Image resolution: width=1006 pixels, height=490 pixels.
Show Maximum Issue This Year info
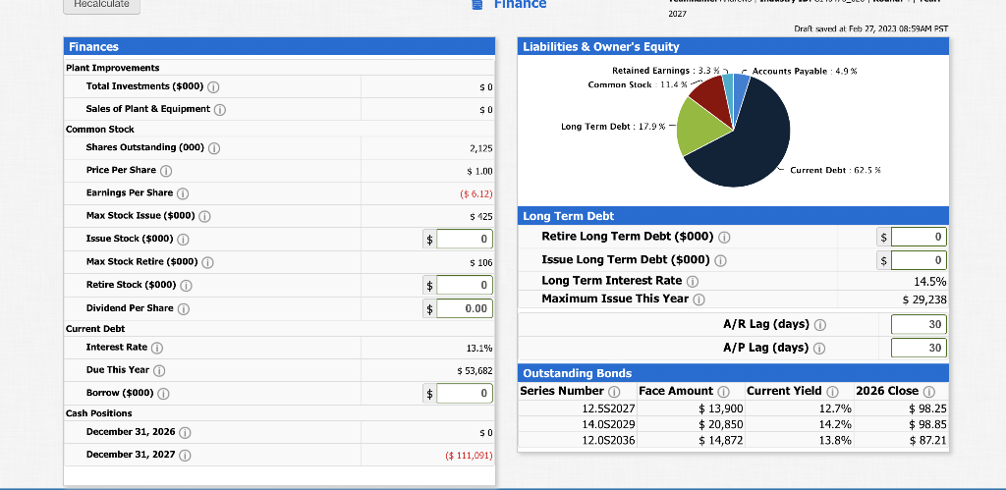699,299
